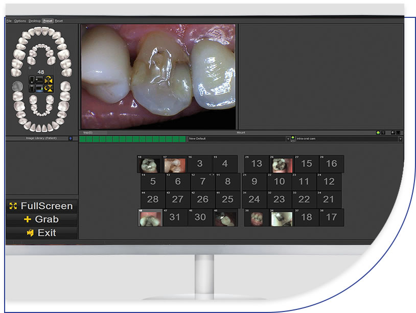The image size is (416, 313).
Task: Click the top yellow rotate icon
Action: (x=49, y=80)
